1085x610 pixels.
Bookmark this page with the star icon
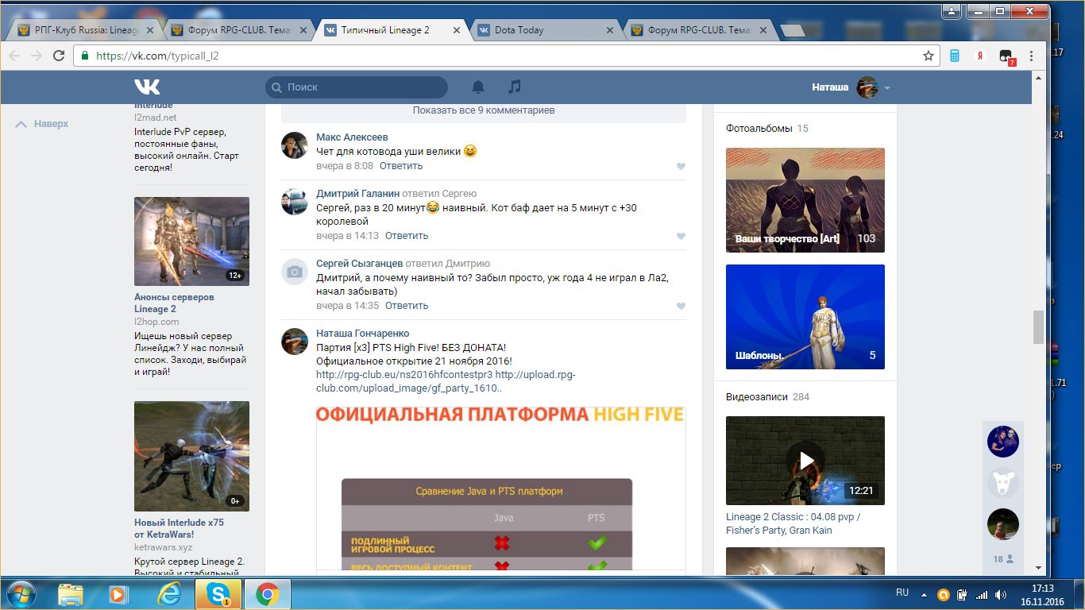coord(928,56)
